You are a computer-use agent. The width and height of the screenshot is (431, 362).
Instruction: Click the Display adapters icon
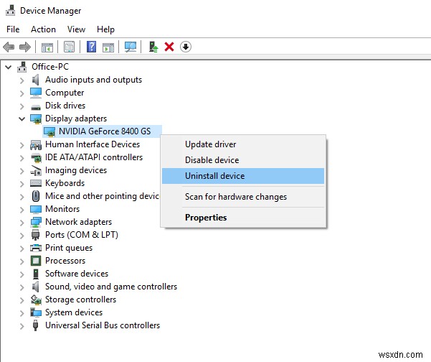point(36,119)
